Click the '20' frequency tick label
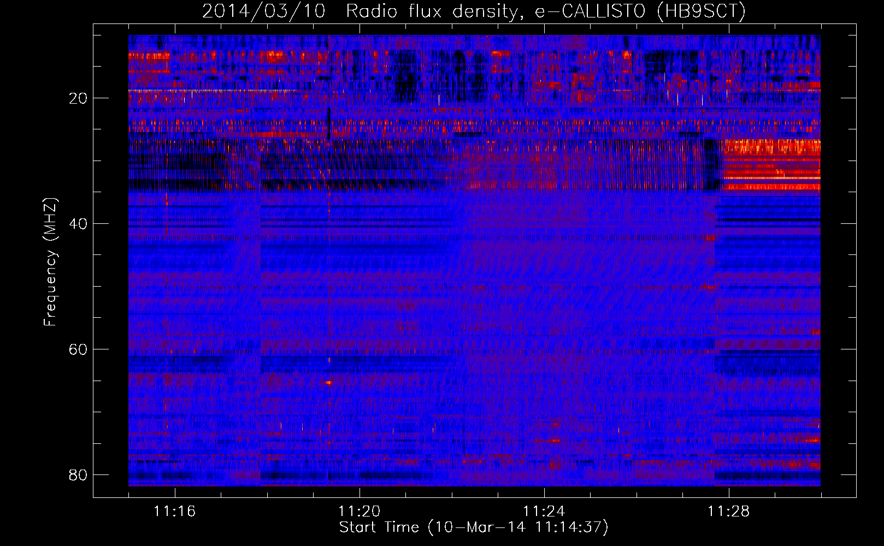The width and height of the screenshot is (884, 546). (x=78, y=98)
